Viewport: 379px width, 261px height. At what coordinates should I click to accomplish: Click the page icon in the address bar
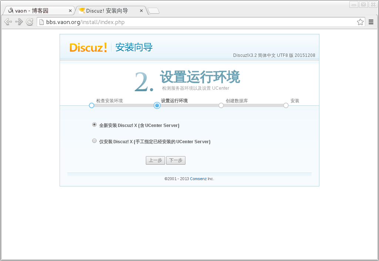click(x=41, y=22)
